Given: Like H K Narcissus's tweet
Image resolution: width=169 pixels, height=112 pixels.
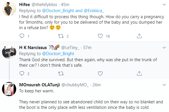Looking at the screenshot, I should (100, 74).
